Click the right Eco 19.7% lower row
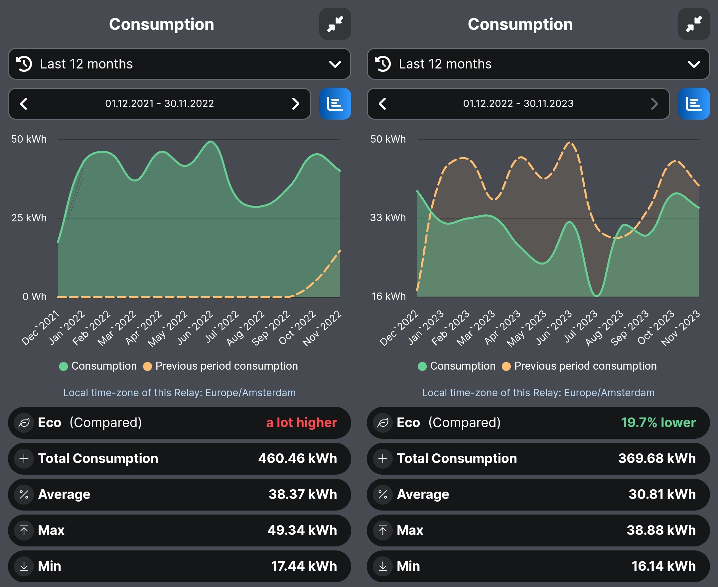The image size is (718, 587). pyautogui.click(x=538, y=423)
